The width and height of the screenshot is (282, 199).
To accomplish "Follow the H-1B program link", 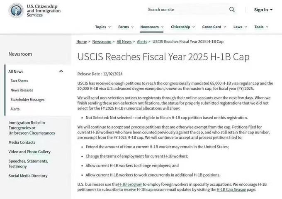I will (x=130, y=184).
